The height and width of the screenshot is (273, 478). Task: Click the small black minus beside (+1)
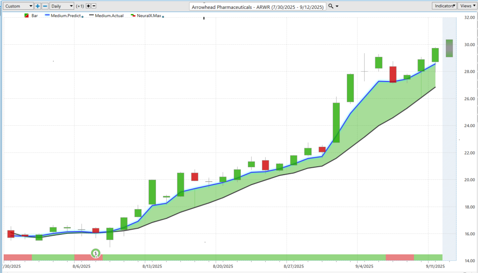tap(94, 6)
